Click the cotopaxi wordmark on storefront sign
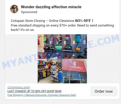The height and width of the screenshot is (104, 121). tap(75, 67)
